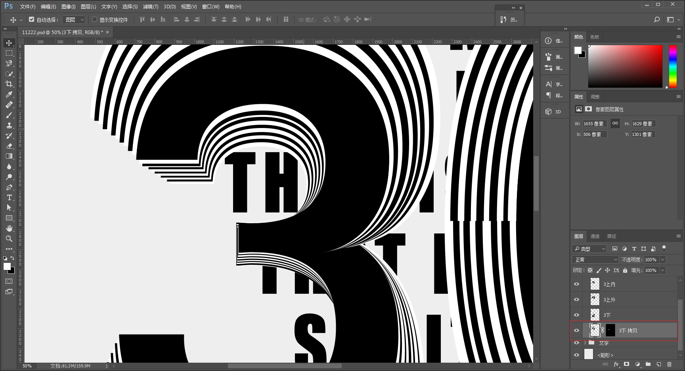Open the 3D panel icon
This screenshot has width=685, height=371.
click(x=554, y=112)
